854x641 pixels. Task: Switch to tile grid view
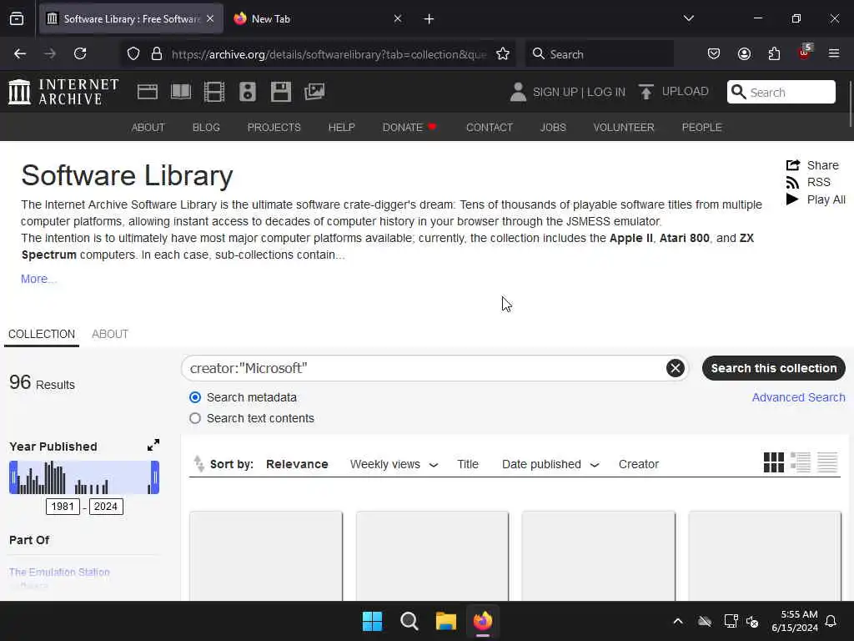point(773,462)
